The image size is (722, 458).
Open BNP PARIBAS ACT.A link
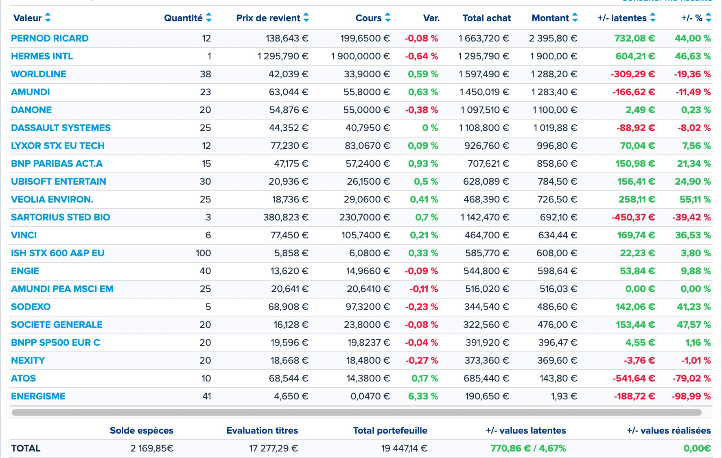[x=57, y=164]
